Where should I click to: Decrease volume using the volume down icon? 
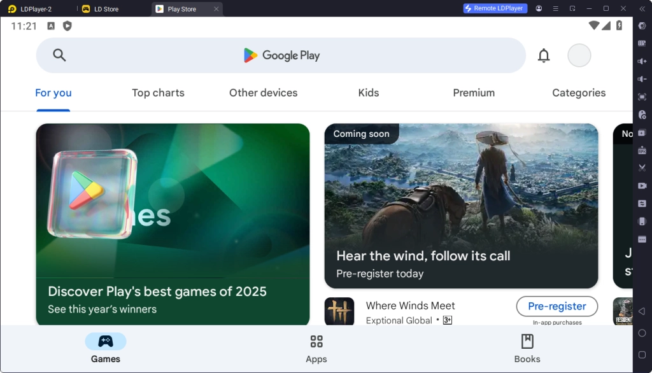pyautogui.click(x=642, y=79)
